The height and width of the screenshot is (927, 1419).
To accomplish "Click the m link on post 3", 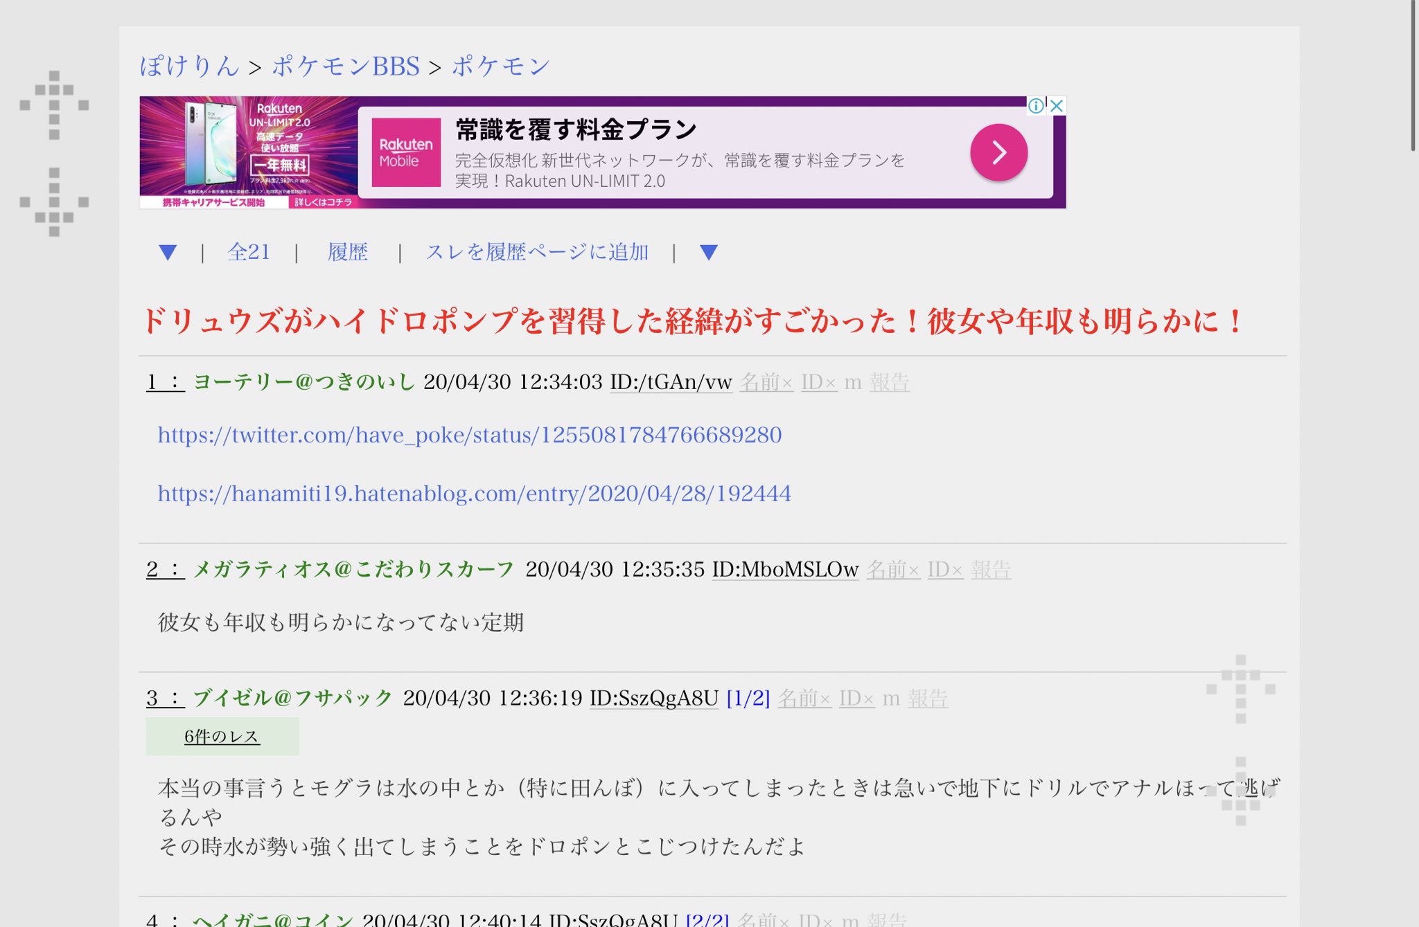I will [891, 699].
